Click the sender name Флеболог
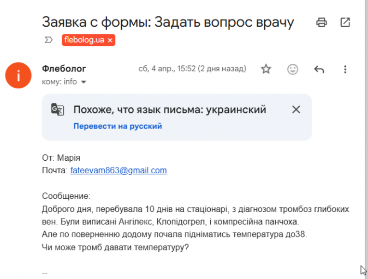Screen dimensions: 368x279 (64, 69)
